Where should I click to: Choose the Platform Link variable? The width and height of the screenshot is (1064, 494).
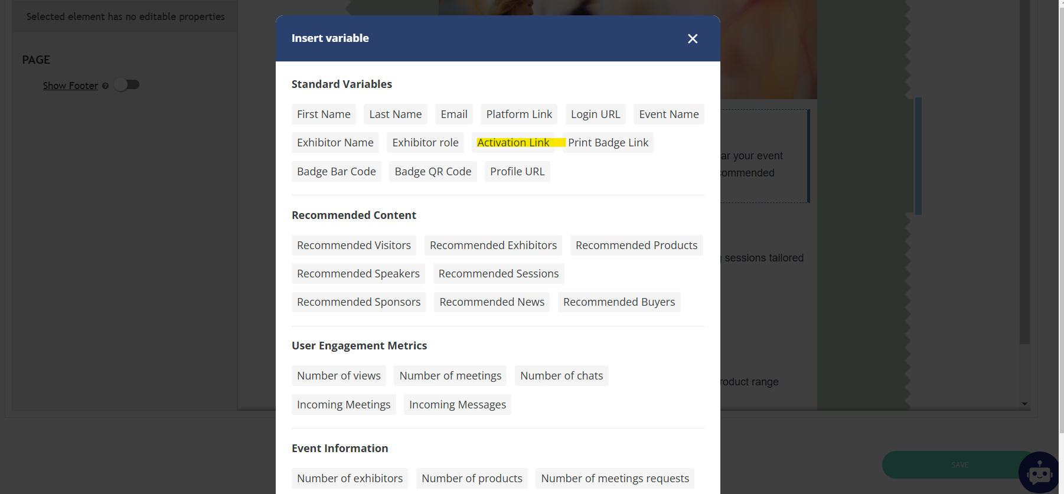tap(519, 114)
